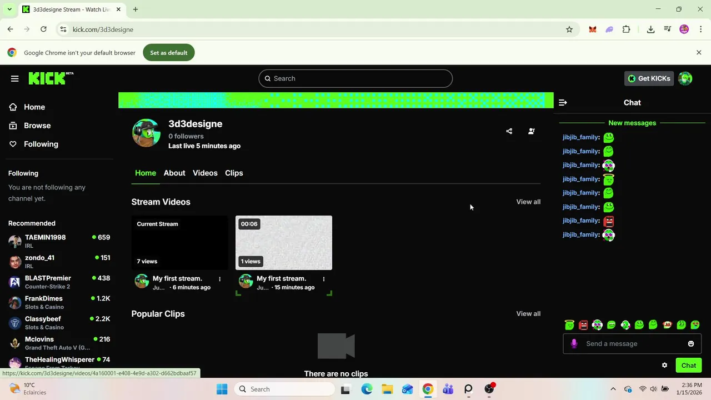View site information icon in the address bar
The height and width of the screenshot is (400, 711).
tap(63, 29)
